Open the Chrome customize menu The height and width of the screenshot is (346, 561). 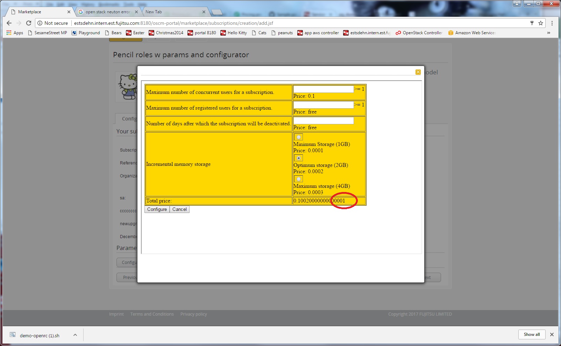pos(552,23)
